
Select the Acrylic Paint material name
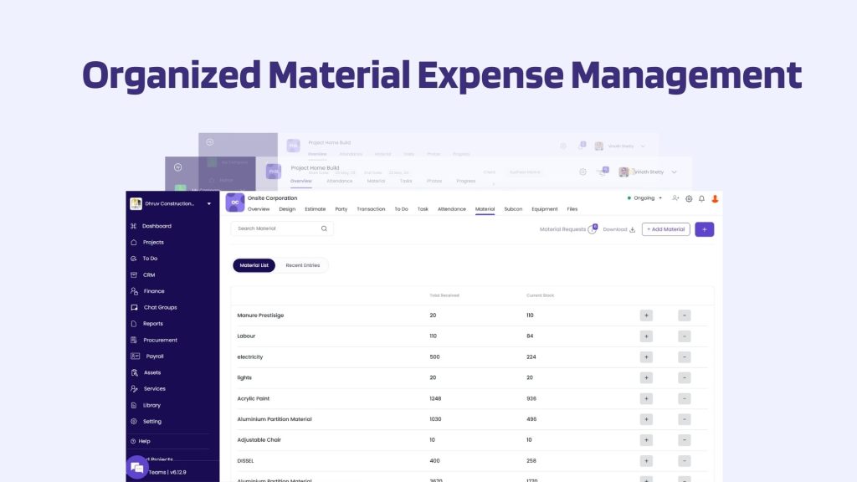click(x=253, y=398)
